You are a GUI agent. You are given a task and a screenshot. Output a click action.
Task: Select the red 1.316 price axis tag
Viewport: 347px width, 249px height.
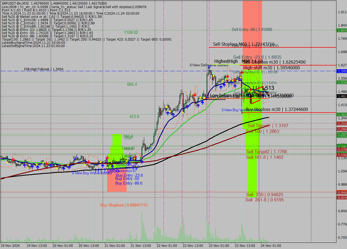coord(342,123)
